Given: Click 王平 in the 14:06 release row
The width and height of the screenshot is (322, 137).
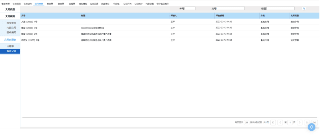Looking at the screenshot, I should click(x=173, y=34).
